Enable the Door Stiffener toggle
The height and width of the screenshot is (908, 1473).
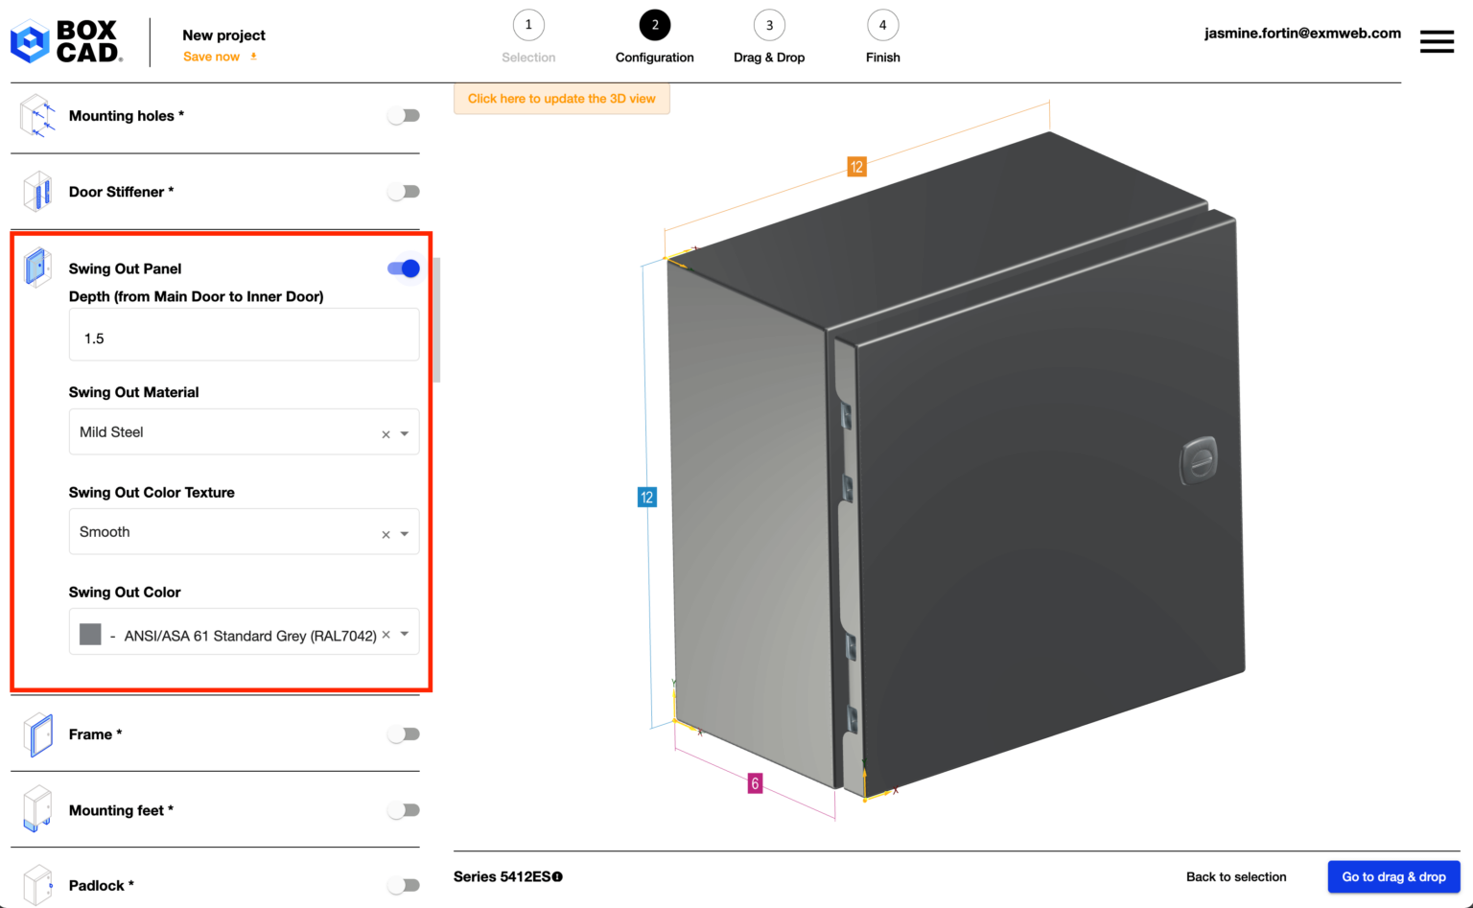[404, 191]
